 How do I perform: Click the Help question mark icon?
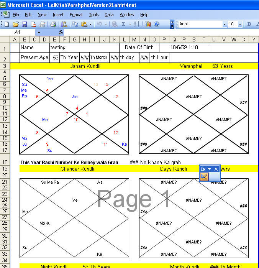(157, 24)
